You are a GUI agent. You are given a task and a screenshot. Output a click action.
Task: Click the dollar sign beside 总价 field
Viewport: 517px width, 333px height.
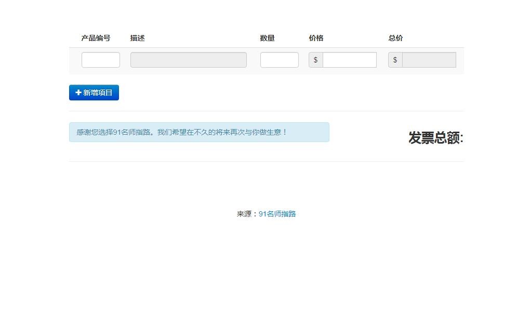point(395,60)
